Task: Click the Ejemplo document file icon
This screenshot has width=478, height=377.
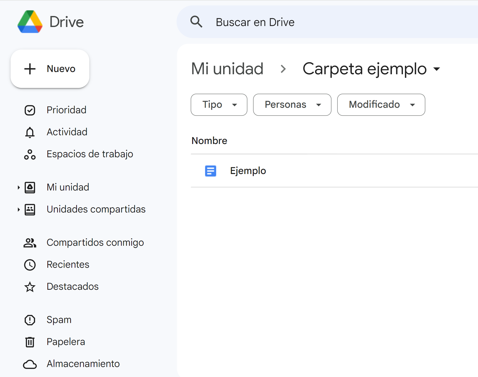Action: pyautogui.click(x=210, y=171)
